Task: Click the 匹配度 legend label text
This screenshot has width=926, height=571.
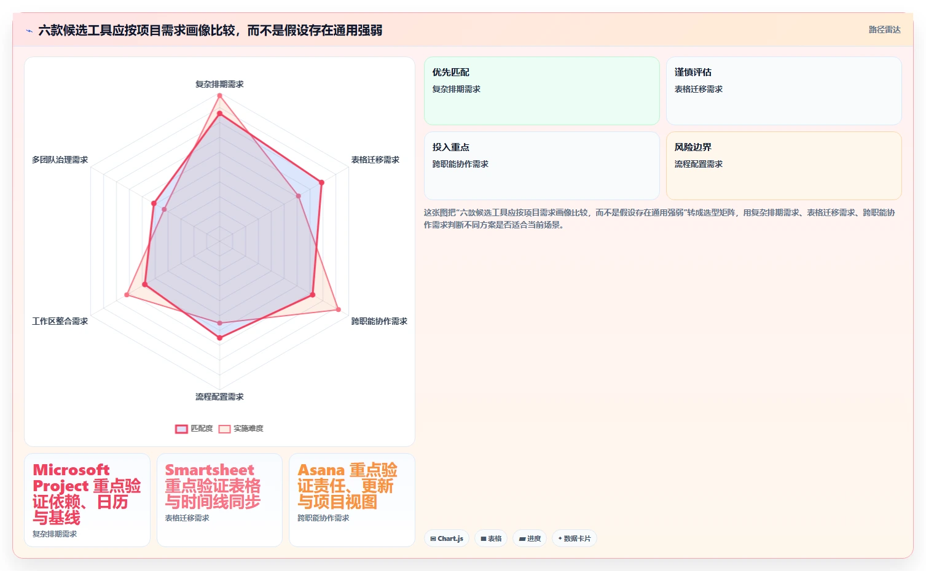Action: click(x=202, y=429)
